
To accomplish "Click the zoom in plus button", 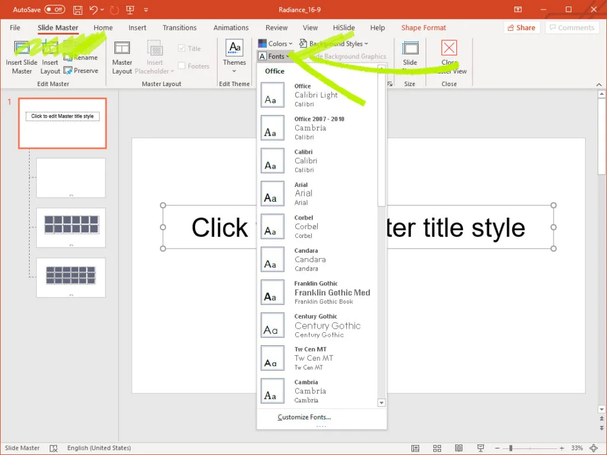I will coord(562,448).
